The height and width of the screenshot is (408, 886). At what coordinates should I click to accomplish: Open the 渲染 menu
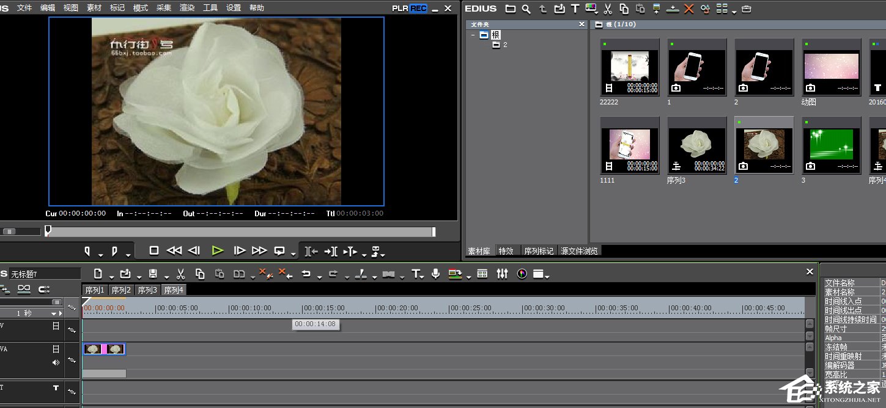[x=187, y=8]
